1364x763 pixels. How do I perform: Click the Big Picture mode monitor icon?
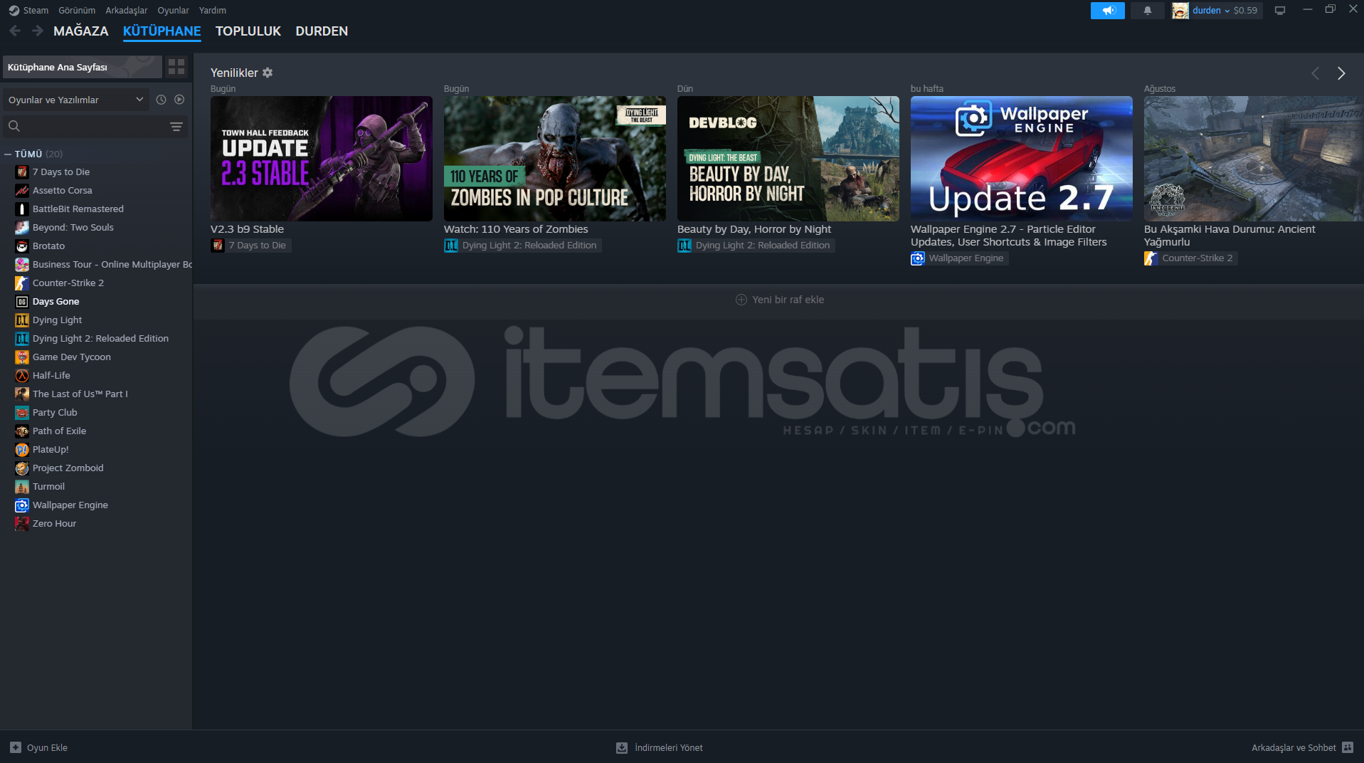[1280, 11]
